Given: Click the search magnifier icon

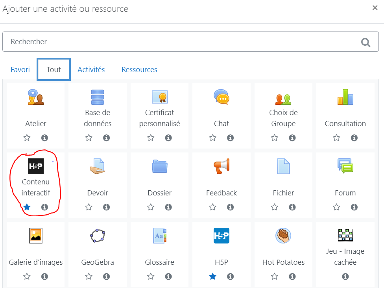Looking at the screenshot, I should (x=366, y=43).
